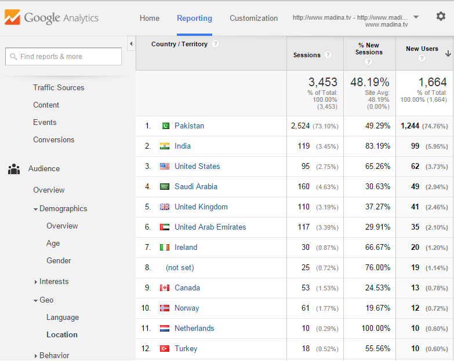Sort by Sessions column header
This screenshot has width=454, height=361.
[x=307, y=55]
